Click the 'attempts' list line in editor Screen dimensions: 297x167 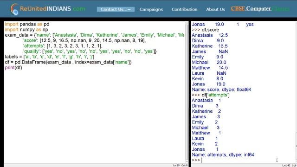click(63, 46)
